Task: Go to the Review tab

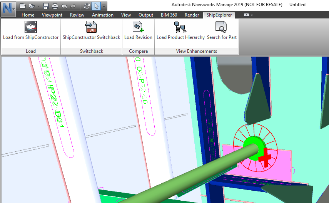Action: (x=77, y=15)
